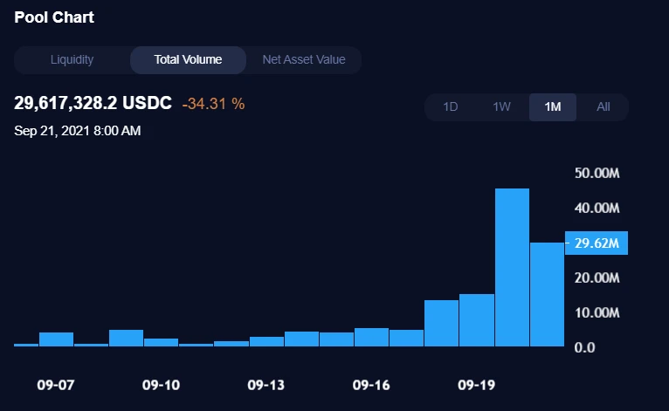
Task: Click the leftmost volume bar
Action: tap(26, 345)
